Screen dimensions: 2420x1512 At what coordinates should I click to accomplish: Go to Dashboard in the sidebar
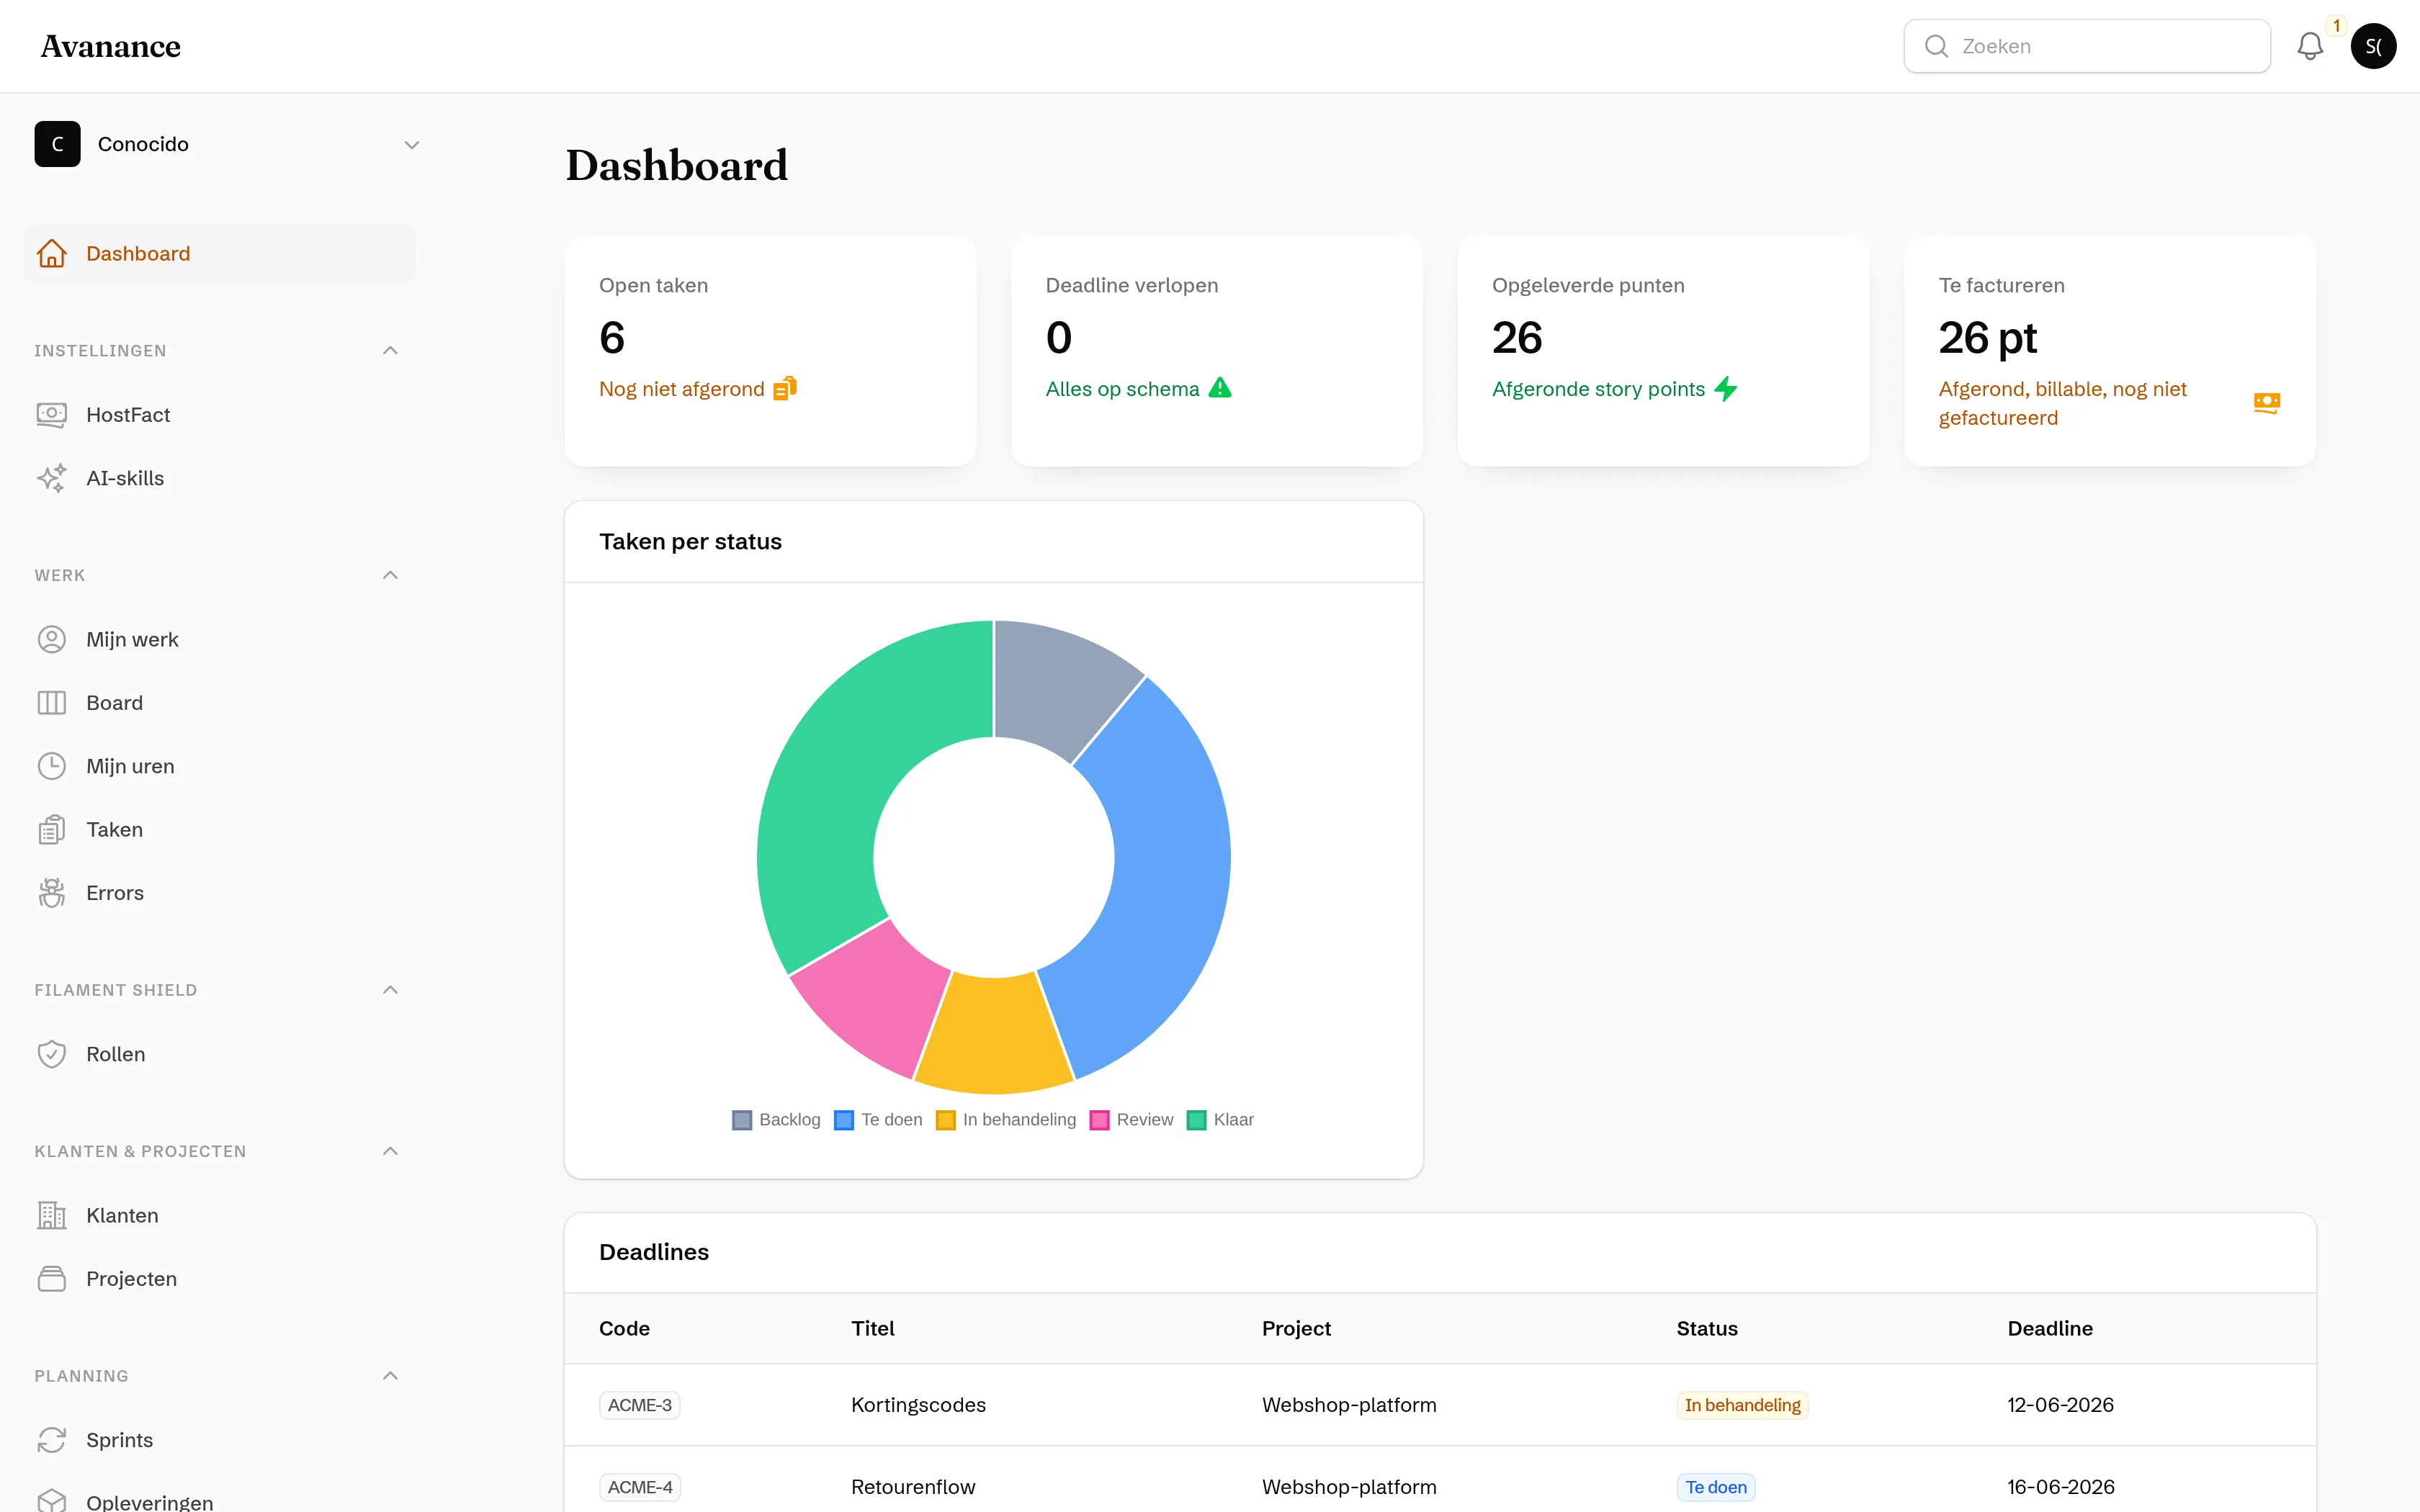coord(219,254)
